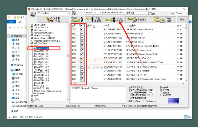This screenshot has height=127, width=198.
Task: Click the install long key icon button
Action: 114,19
